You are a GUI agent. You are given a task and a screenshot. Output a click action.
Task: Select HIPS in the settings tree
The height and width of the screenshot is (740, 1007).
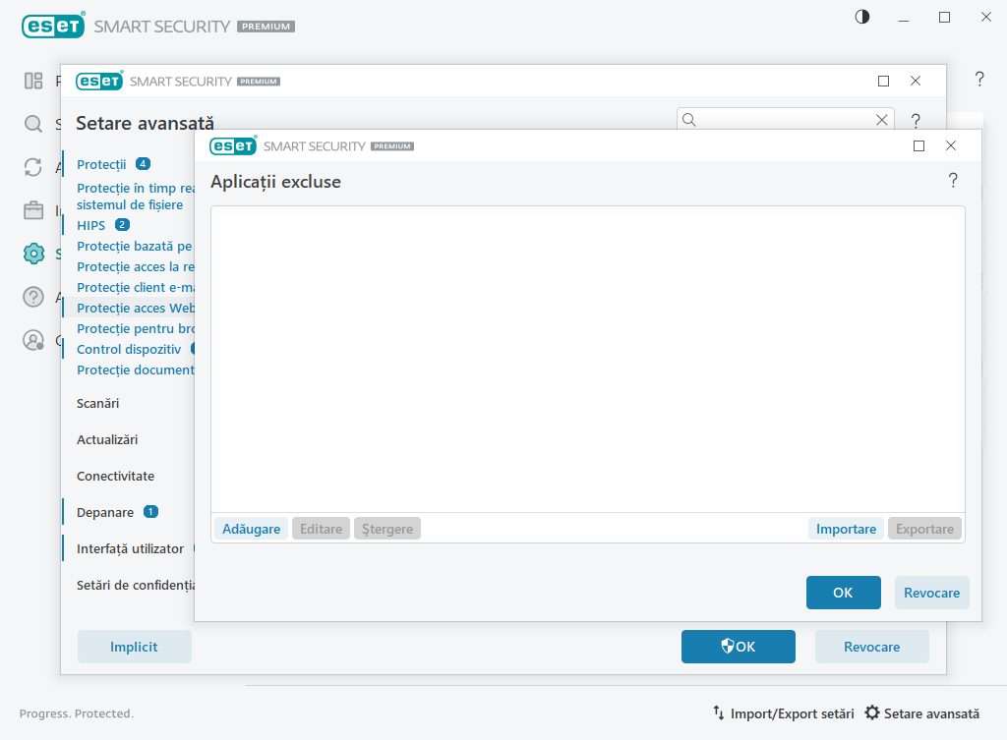90,225
